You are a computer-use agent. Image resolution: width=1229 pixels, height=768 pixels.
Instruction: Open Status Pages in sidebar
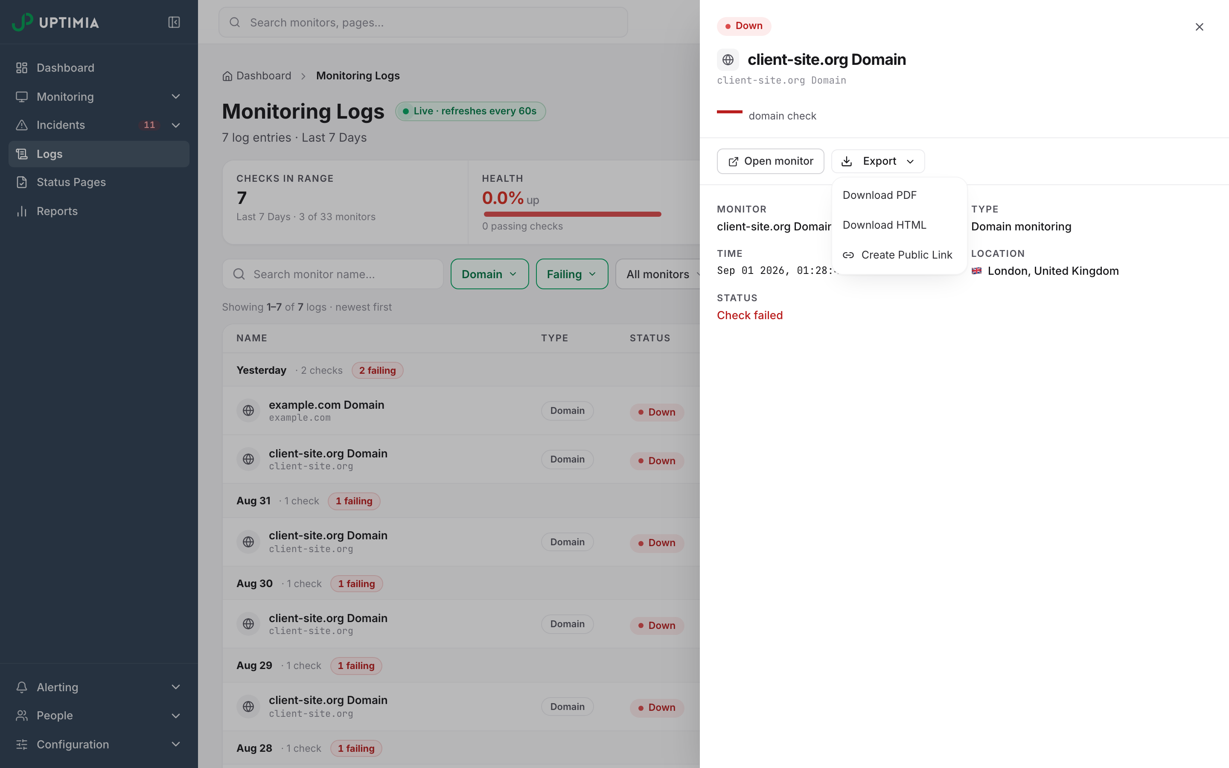click(99, 182)
